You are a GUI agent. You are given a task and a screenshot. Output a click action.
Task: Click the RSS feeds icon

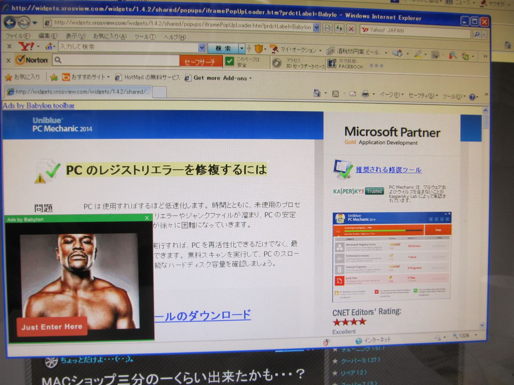(x=335, y=94)
